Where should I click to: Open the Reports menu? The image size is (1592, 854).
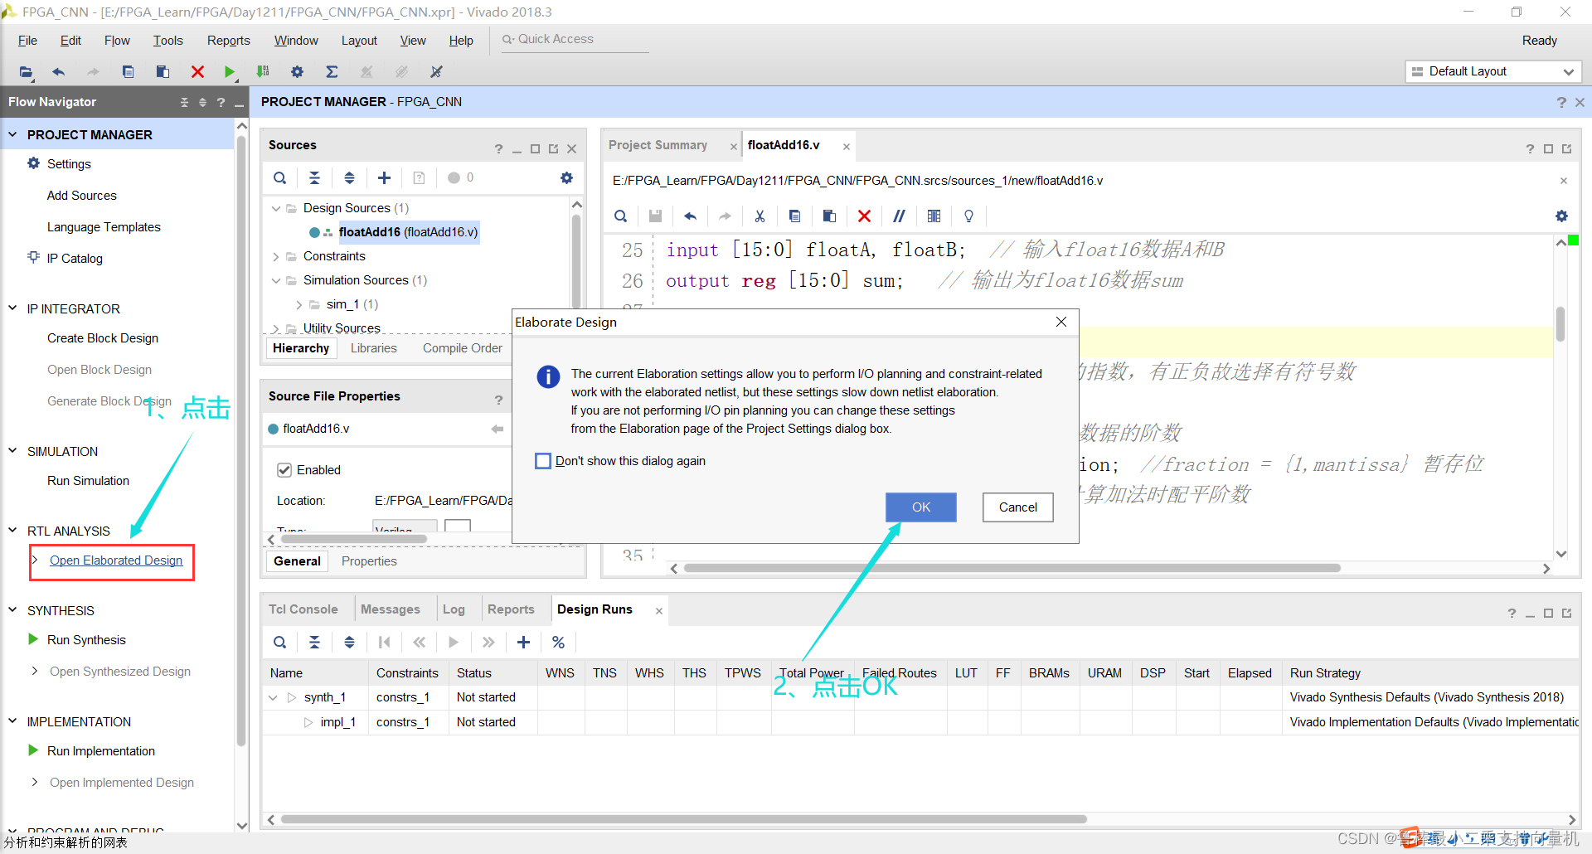pyautogui.click(x=228, y=41)
